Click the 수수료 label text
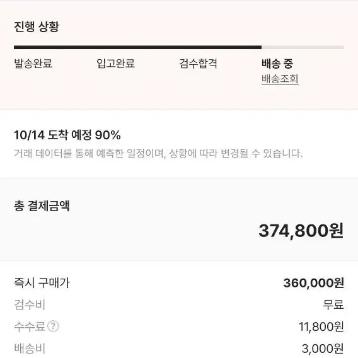This screenshot has width=358, height=358. pos(30,326)
